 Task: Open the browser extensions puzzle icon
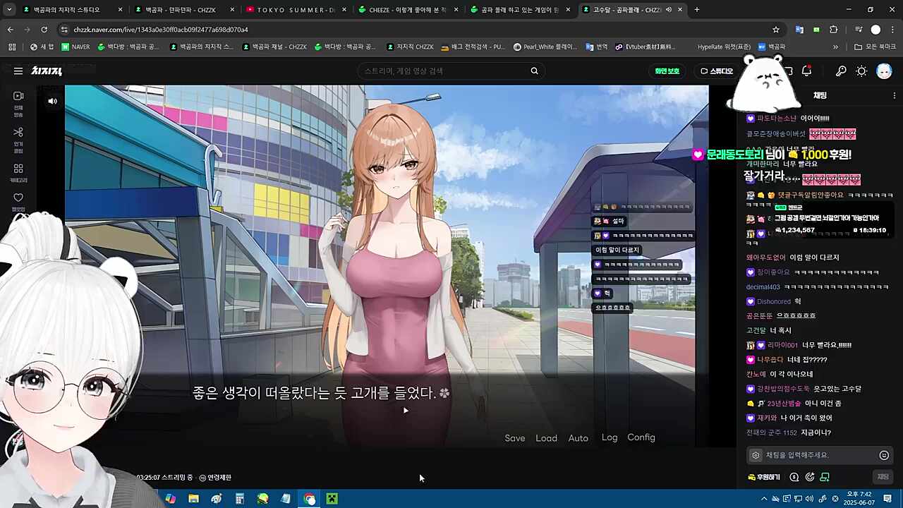833,30
